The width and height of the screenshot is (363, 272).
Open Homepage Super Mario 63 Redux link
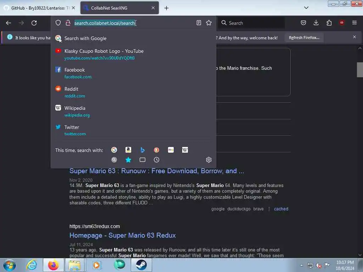click(122, 235)
